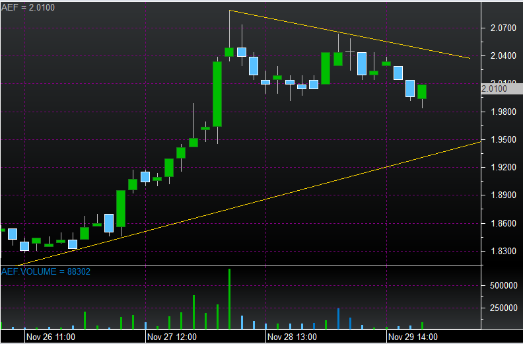
Task: Select the Nov 28 13:00 time marker
Action: click(292, 337)
